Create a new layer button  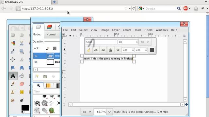tap(37, 76)
